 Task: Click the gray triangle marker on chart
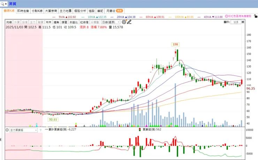pos(84,126)
